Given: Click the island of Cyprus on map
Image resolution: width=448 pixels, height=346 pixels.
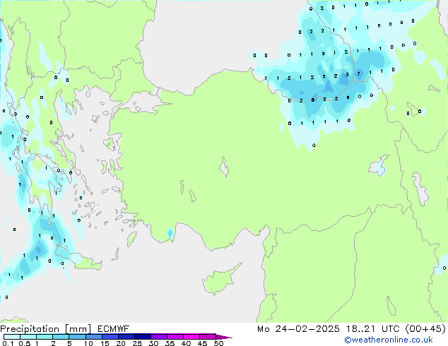Looking at the screenshot, I should [x=220, y=281].
